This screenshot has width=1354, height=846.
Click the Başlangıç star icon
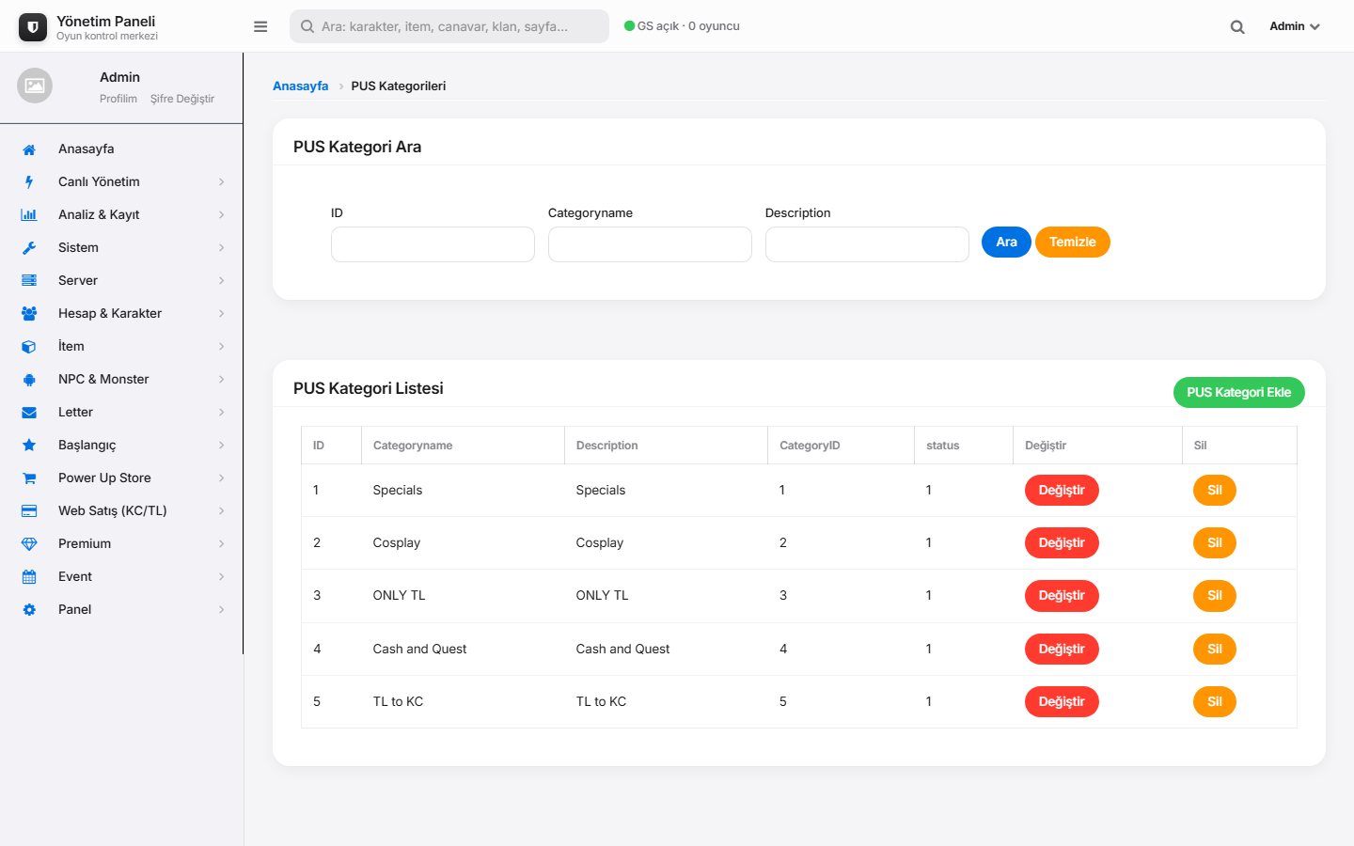tap(29, 446)
